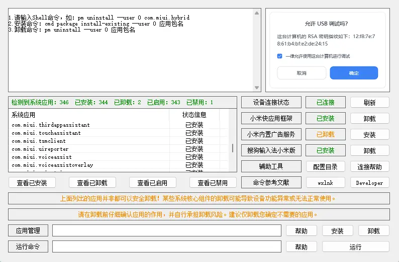Install 小米内置广告服务 via its 安装 button
The image size is (399, 262).
[x=370, y=134]
